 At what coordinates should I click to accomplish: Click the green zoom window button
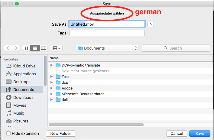coord(17,4)
